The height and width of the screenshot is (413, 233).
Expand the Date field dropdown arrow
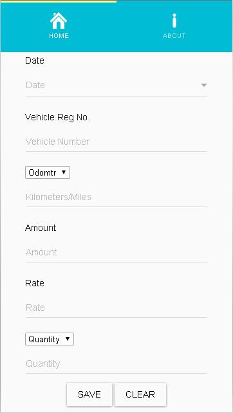click(204, 85)
